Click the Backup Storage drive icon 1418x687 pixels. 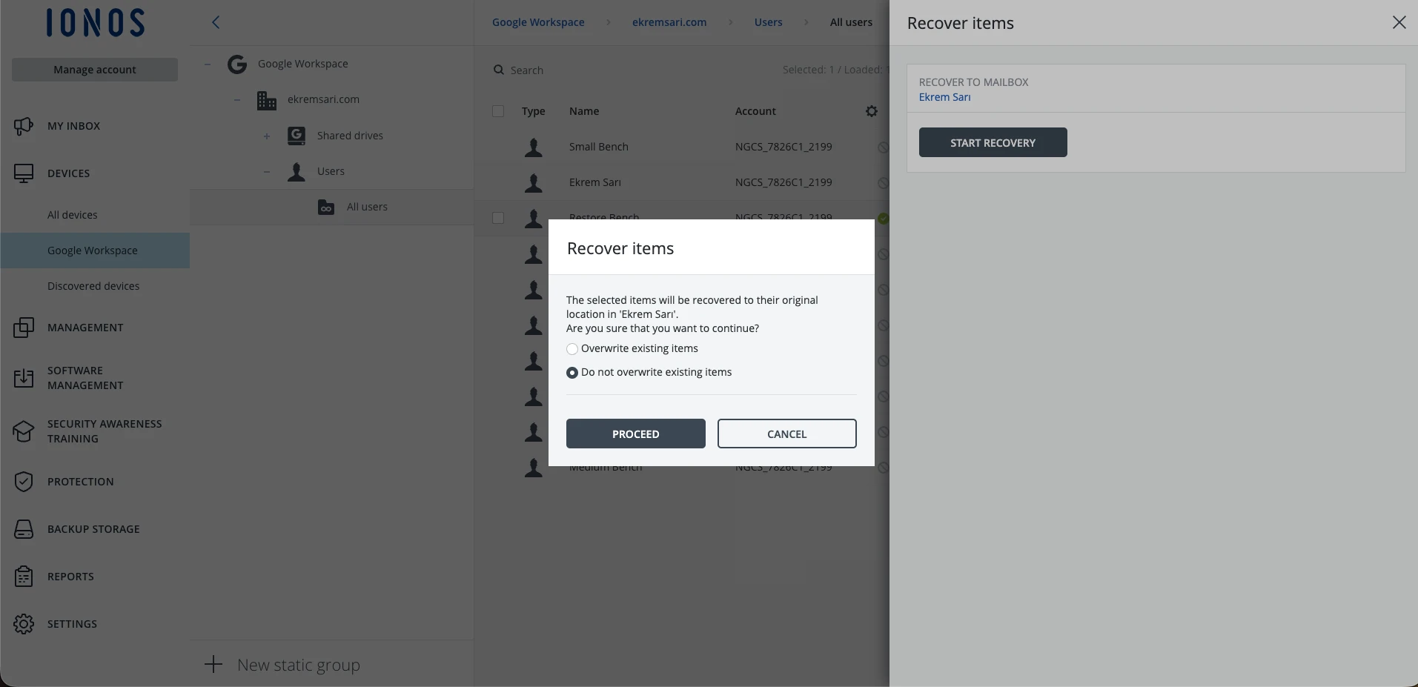tap(24, 529)
